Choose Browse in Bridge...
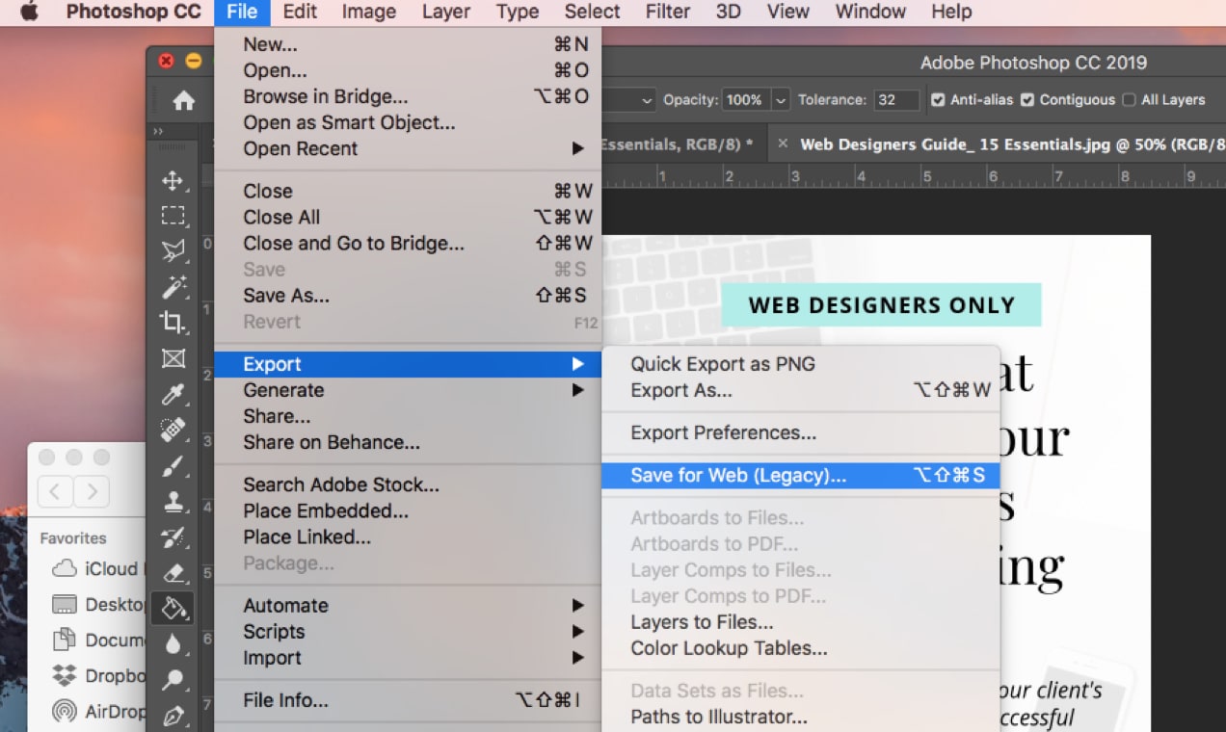 (x=408, y=96)
